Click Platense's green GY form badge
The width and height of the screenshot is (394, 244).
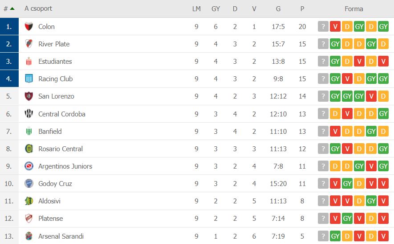pos(347,219)
